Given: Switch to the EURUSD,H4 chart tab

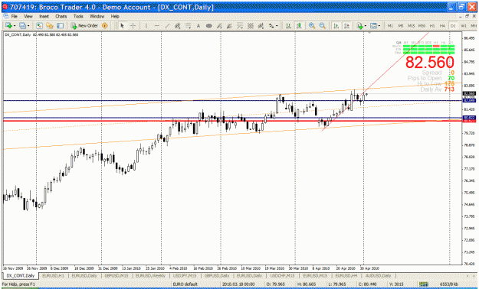Looking at the screenshot, I should (346, 275).
